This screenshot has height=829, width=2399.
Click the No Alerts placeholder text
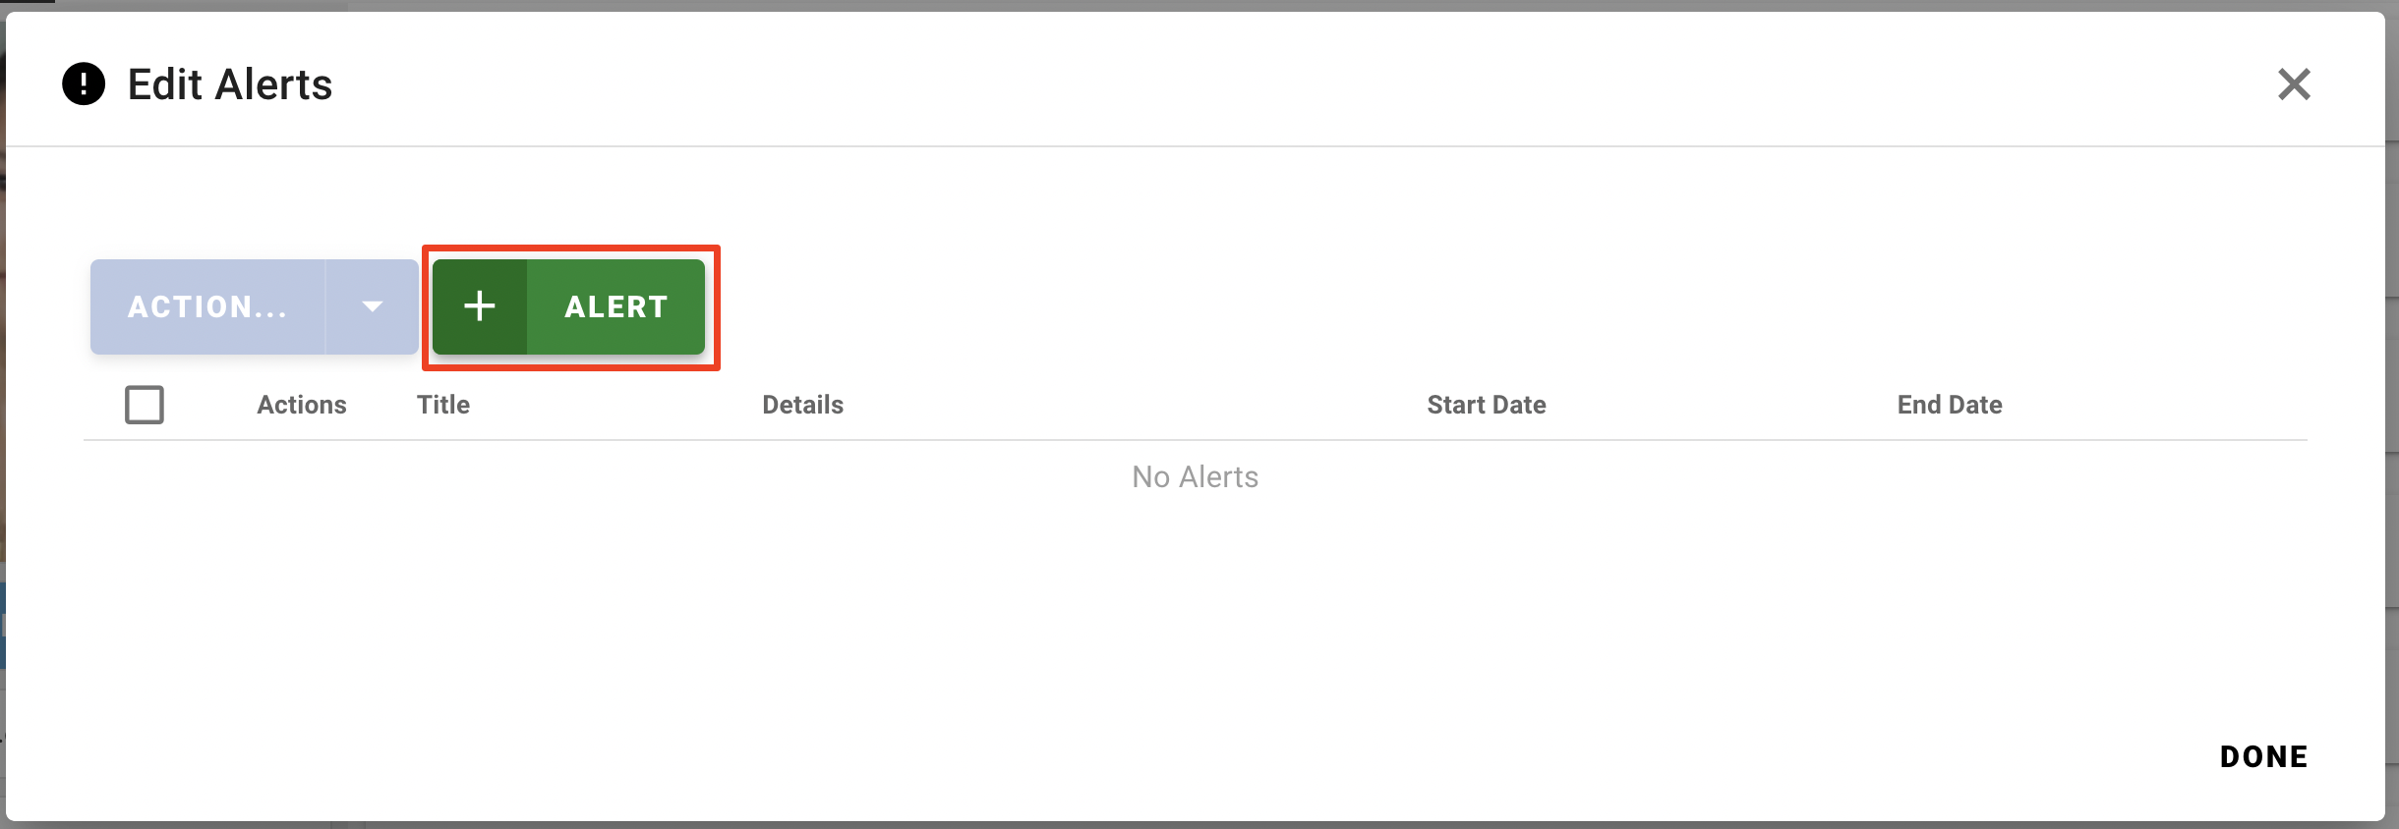click(x=1195, y=477)
